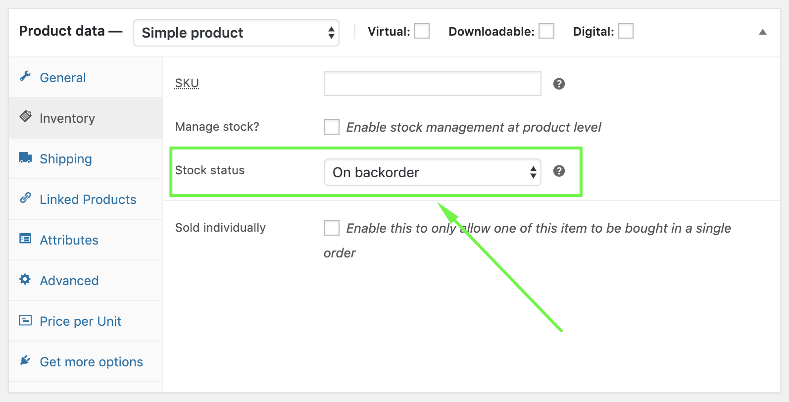This screenshot has width=789, height=402.
Task: Click into the SKU input field
Action: [x=433, y=84]
